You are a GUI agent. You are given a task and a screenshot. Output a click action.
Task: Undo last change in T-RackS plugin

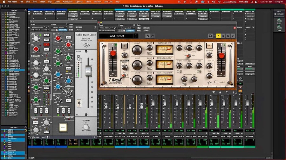[x=147, y=36]
